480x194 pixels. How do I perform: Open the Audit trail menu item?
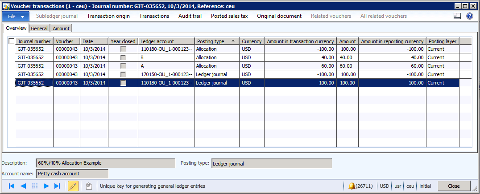click(190, 16)
